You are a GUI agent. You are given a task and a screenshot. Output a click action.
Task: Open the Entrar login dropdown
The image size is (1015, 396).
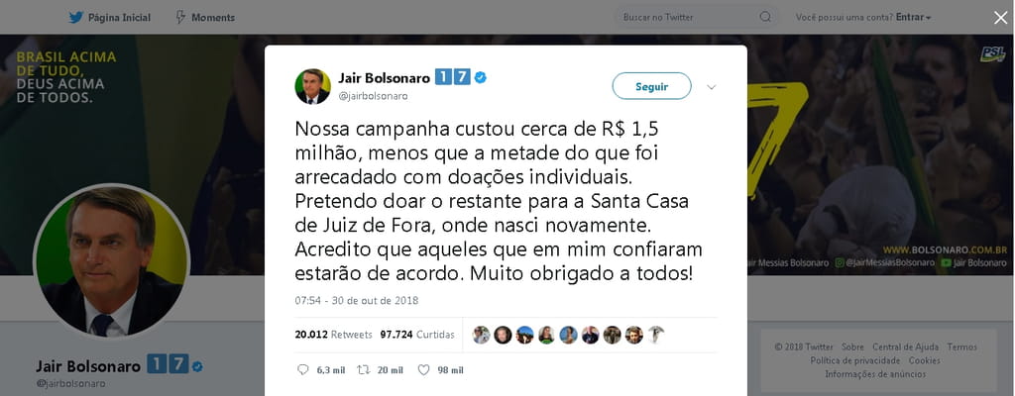point(913,18)
